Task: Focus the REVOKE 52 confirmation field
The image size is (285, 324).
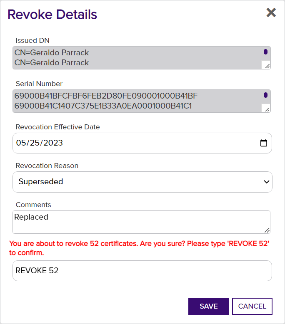Action: (x=142, y=271)
